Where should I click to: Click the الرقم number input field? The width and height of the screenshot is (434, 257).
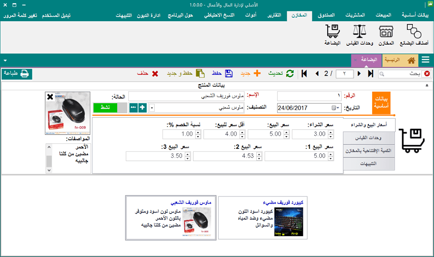309,96
